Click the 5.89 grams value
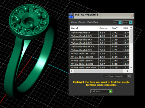Image resolution: width=145 pixels, height=108 pixels. (102, 67)
